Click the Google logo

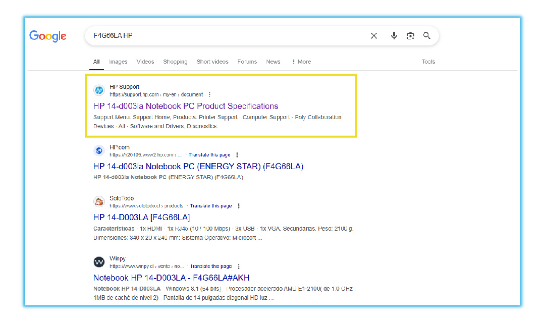click(48, 36)
